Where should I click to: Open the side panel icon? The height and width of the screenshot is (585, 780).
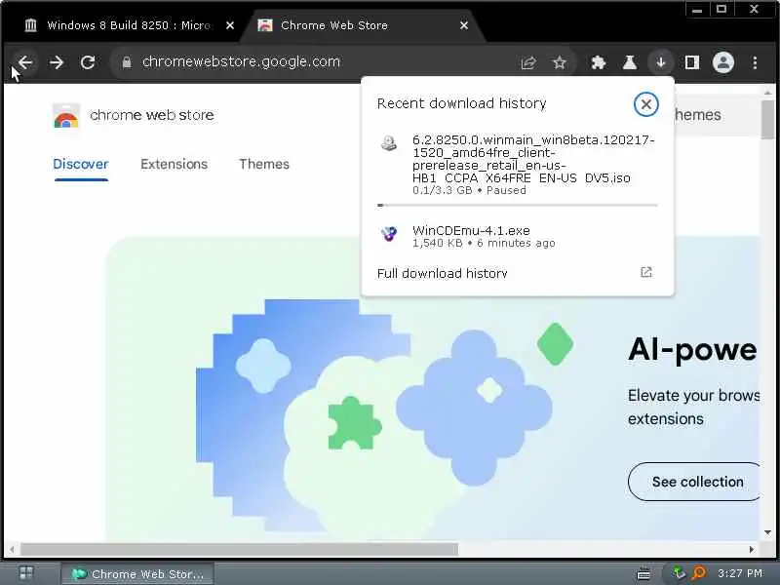tap(692, 62)
